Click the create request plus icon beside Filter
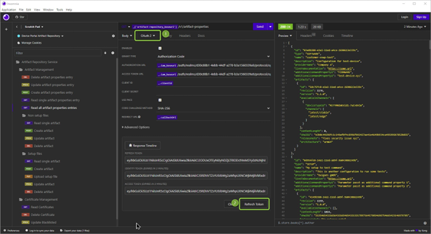431x234 pixels. (113, 53)
